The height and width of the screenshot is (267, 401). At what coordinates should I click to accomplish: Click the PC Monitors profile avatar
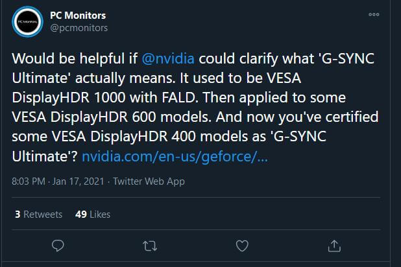pos(29,21)
